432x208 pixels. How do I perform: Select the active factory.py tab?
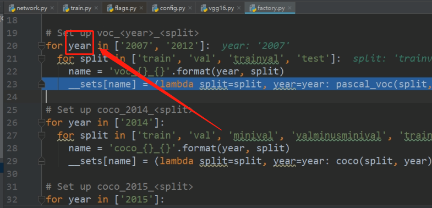(x=270, y=8)
